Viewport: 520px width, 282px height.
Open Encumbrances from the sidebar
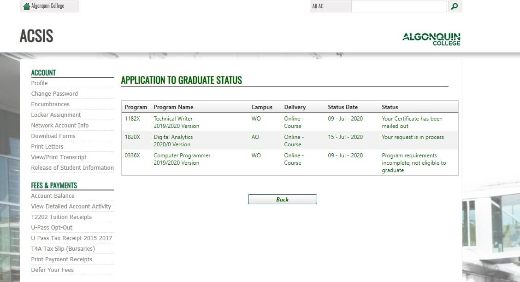50,104
